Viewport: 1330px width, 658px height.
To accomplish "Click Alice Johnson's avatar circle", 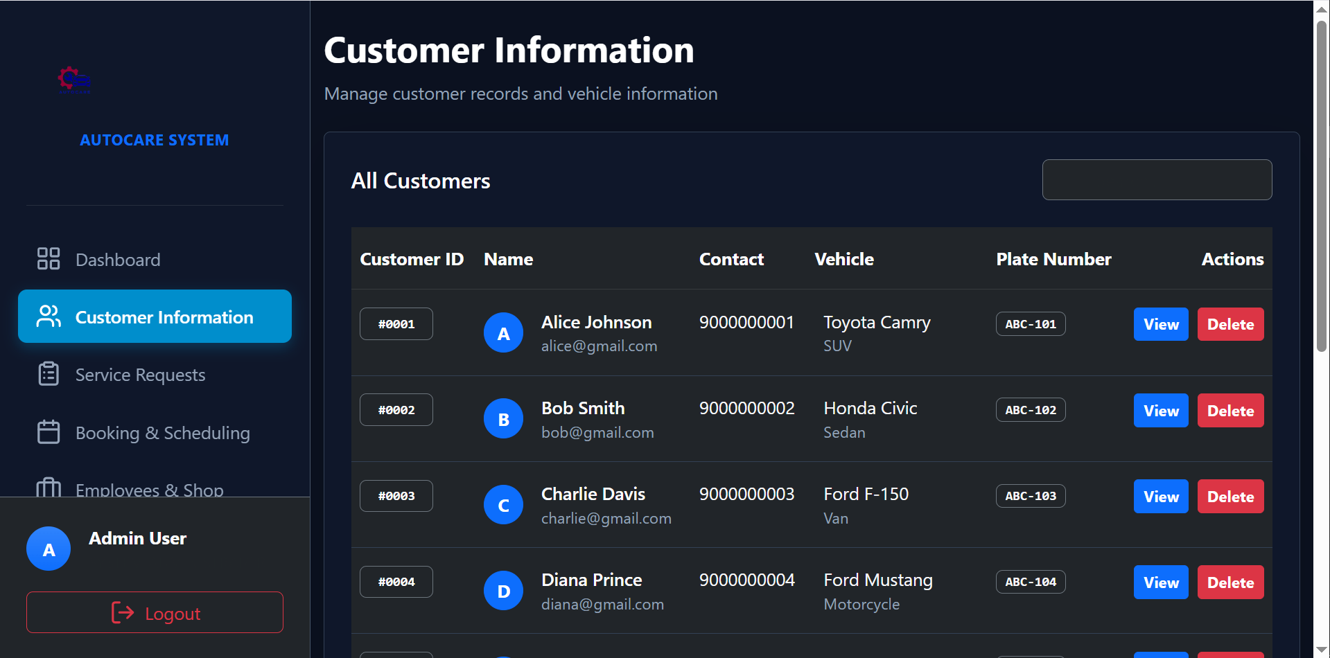I will pyautogui.click(x=503, y=333).
